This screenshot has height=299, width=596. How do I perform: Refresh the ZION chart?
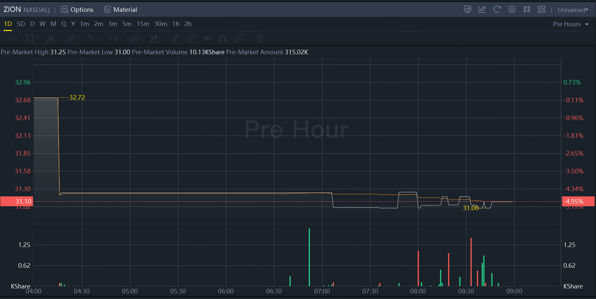[497, 10]
